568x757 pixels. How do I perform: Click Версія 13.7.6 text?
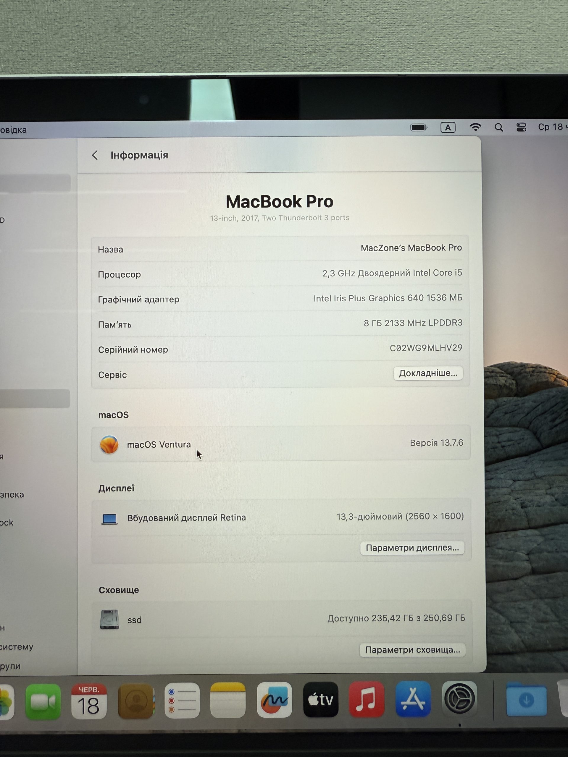coord(437,443)
